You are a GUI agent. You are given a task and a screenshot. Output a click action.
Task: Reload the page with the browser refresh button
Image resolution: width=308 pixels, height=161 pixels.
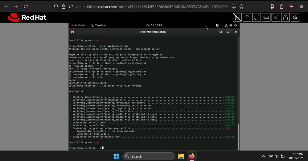(x=26, y=6)
